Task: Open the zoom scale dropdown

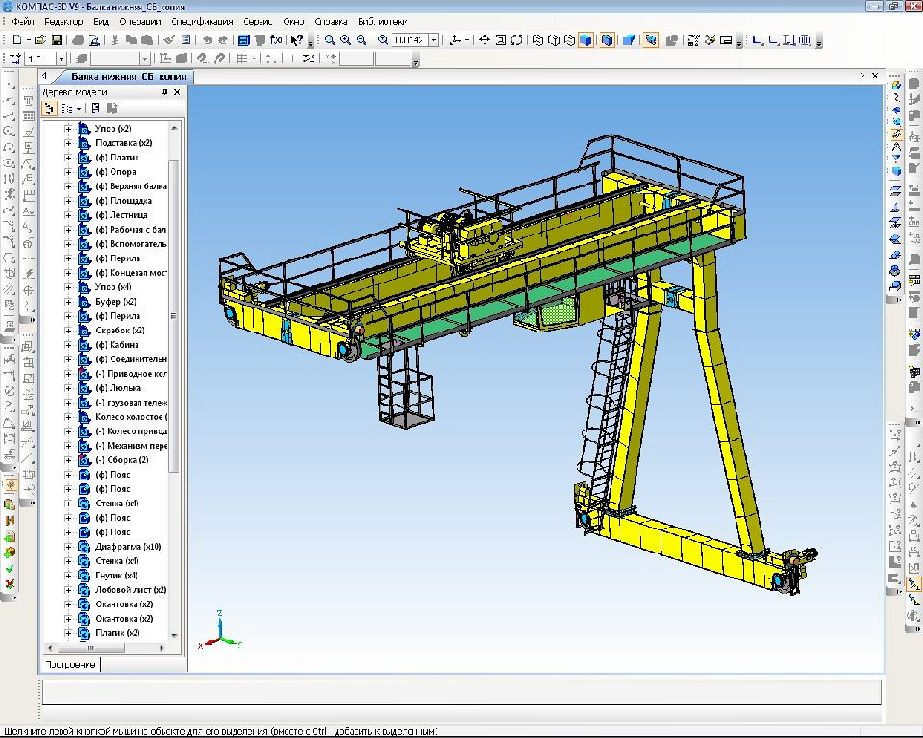Action: point(434,40)
